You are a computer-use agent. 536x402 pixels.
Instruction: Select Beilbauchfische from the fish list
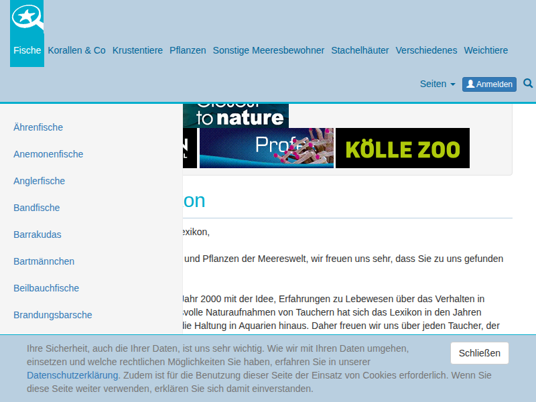46,288
